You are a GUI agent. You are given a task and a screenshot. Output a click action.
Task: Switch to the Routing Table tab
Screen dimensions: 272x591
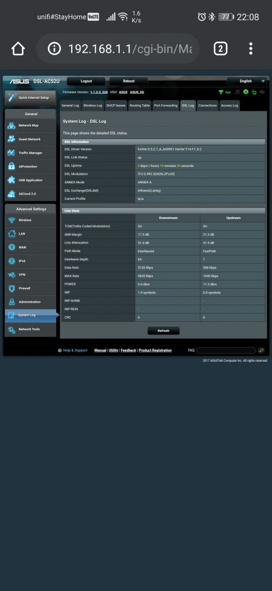pyautogui.click(x=140, y=105)
